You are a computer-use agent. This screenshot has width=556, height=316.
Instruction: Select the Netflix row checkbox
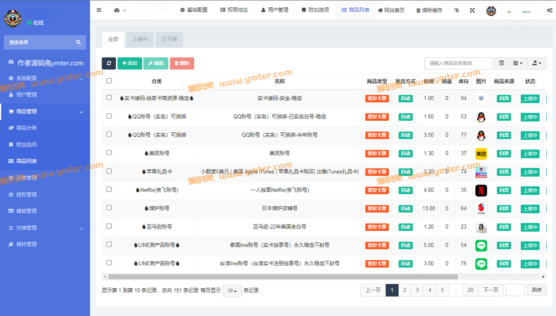point(109,189)
